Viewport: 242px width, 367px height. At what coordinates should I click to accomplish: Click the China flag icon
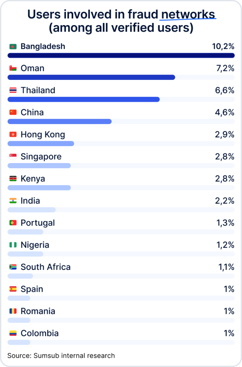[x=13, y=113]
